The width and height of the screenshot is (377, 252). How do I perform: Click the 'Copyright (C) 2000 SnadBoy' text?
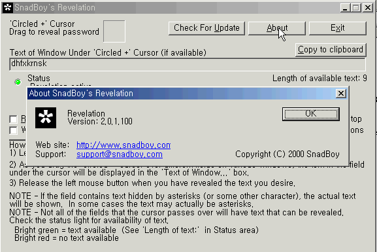[287, 154]
